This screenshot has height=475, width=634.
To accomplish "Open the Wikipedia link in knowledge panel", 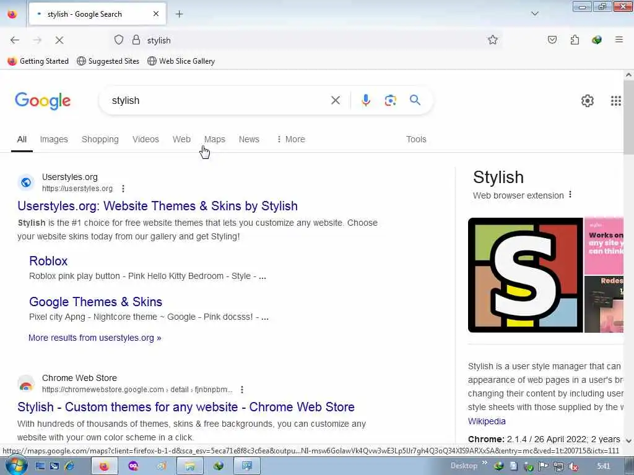I will coord(487,421).
